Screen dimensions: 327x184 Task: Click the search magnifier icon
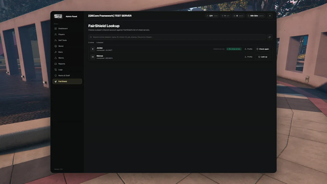91,37
